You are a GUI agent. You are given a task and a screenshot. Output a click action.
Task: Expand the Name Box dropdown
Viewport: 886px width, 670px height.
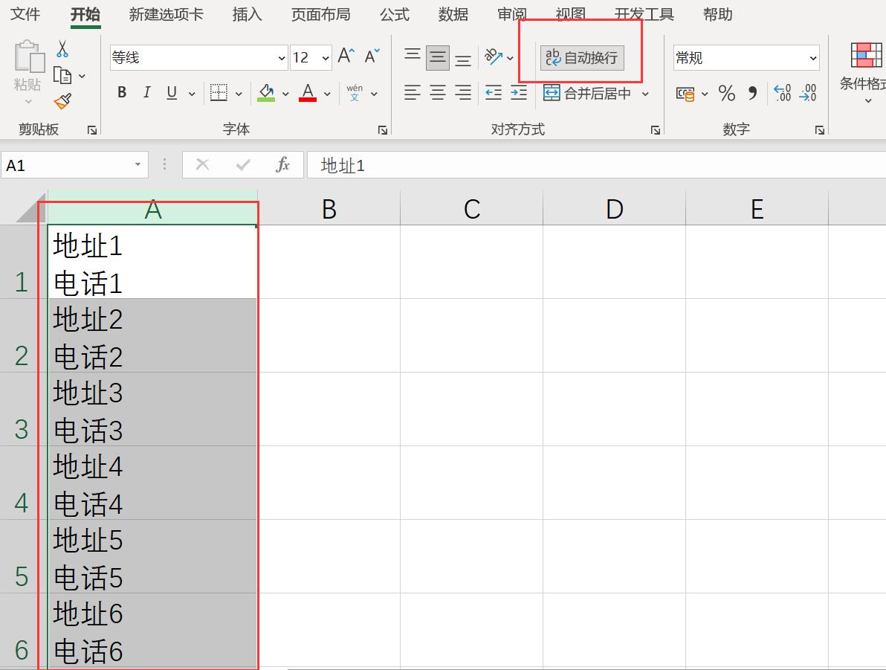(x=138, y=164)
